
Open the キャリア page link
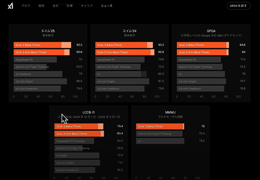[87, 6]
